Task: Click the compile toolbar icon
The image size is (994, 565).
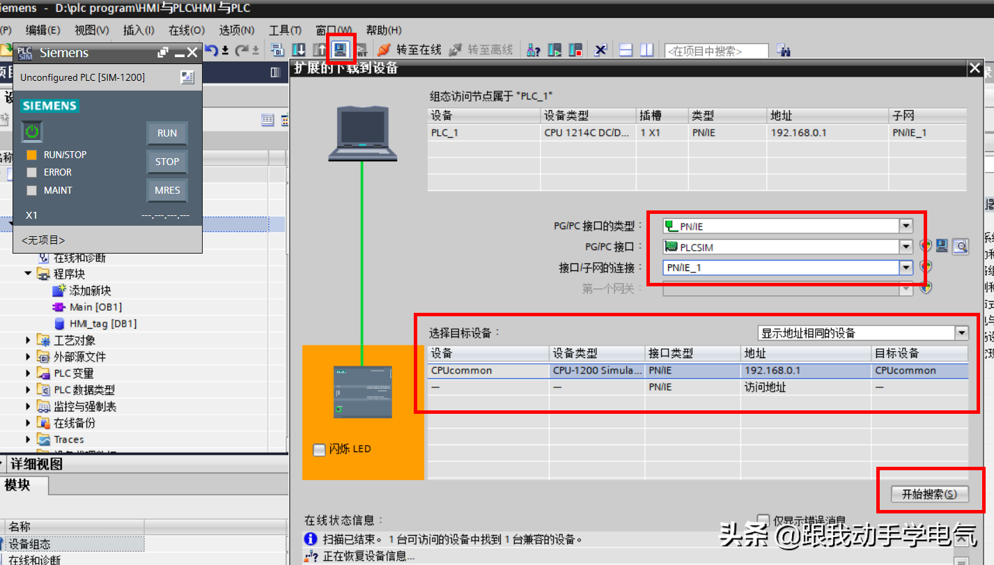Action: coord(277,50)
